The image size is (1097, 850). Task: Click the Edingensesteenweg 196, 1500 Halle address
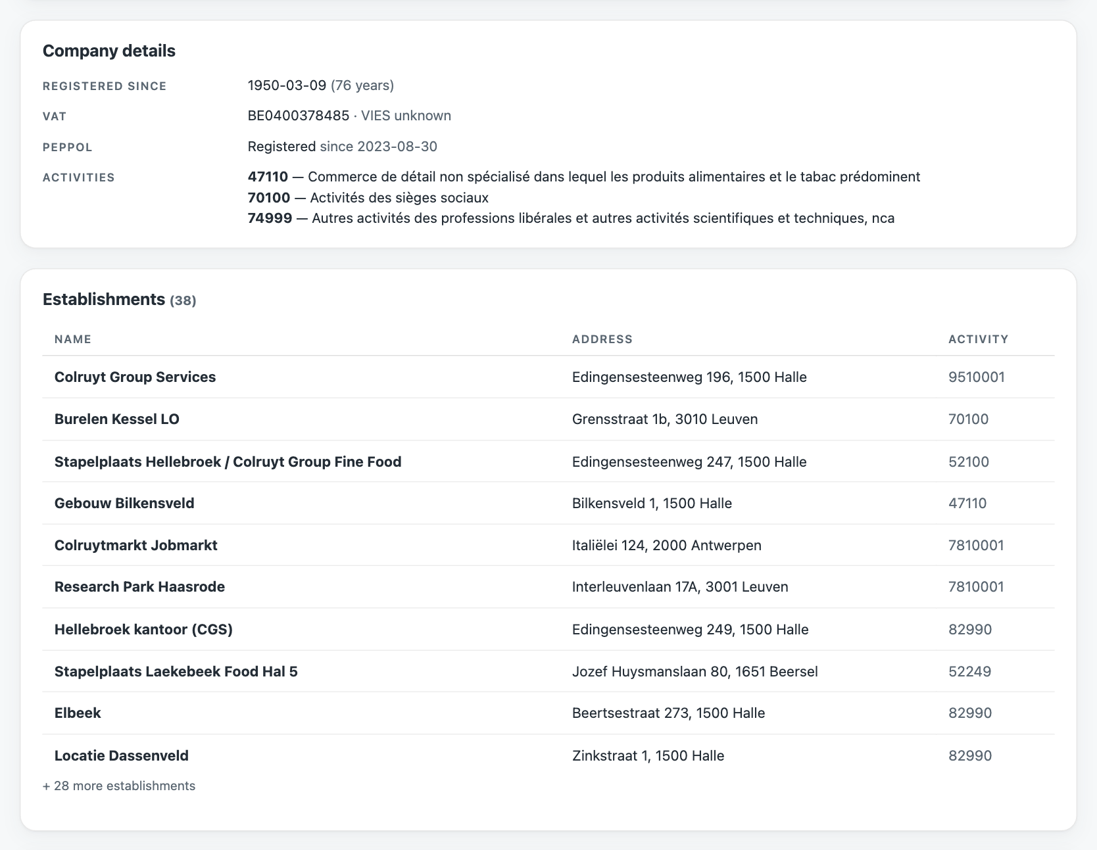coord(689,377)
